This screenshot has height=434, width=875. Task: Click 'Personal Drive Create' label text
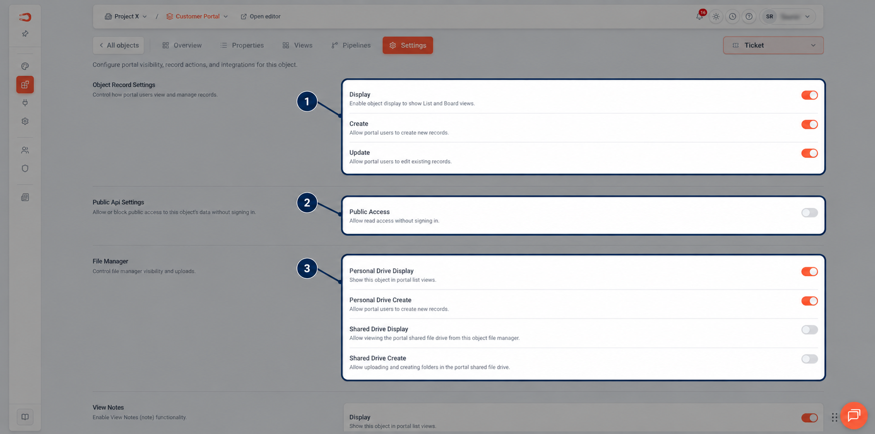[380, 300]
